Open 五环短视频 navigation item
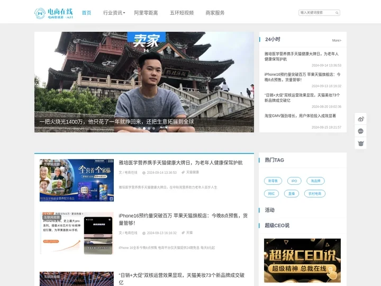381x286 pixels. pos(182,13)
